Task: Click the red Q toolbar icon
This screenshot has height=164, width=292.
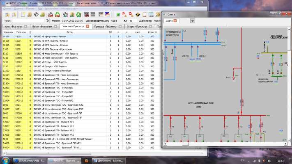Action: 131,14
